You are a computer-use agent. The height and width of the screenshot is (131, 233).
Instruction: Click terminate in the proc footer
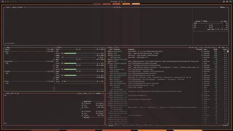click(127, 126)
